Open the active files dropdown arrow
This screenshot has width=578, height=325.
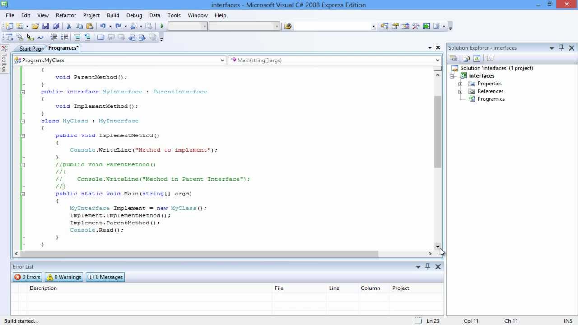[x=429, y=47]
